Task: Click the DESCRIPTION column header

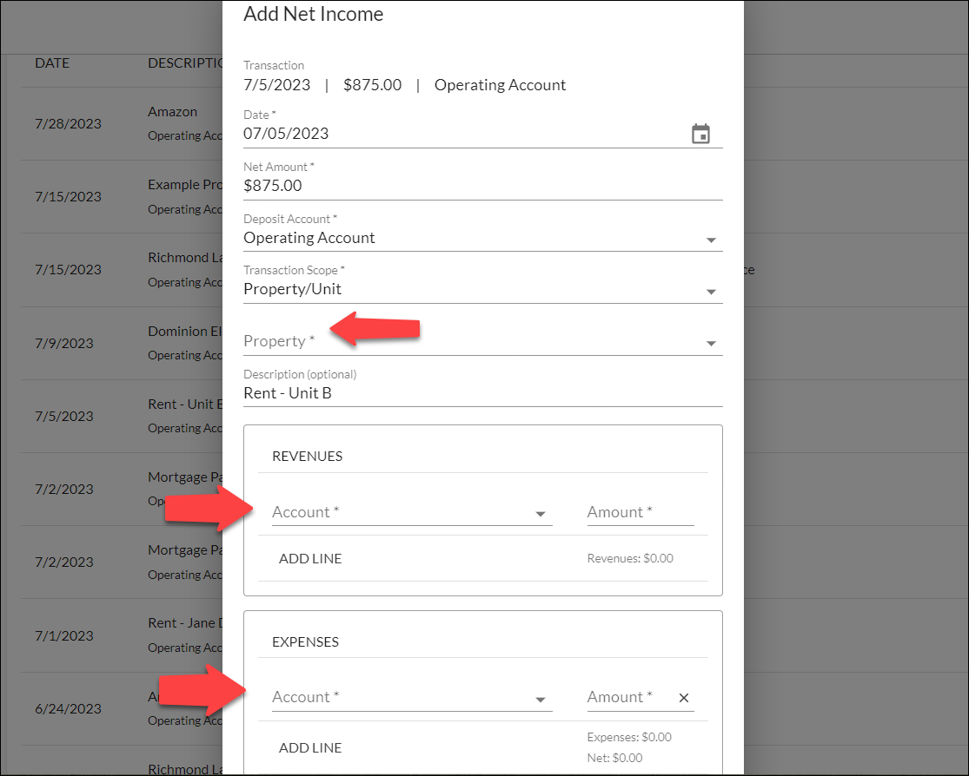Action: coord(183,62)
